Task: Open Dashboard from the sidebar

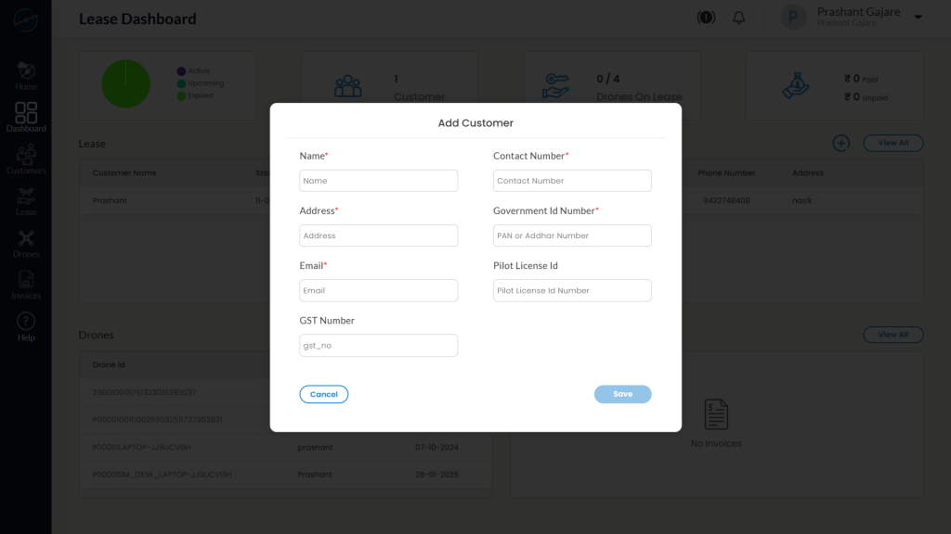Action: (26, 118)
